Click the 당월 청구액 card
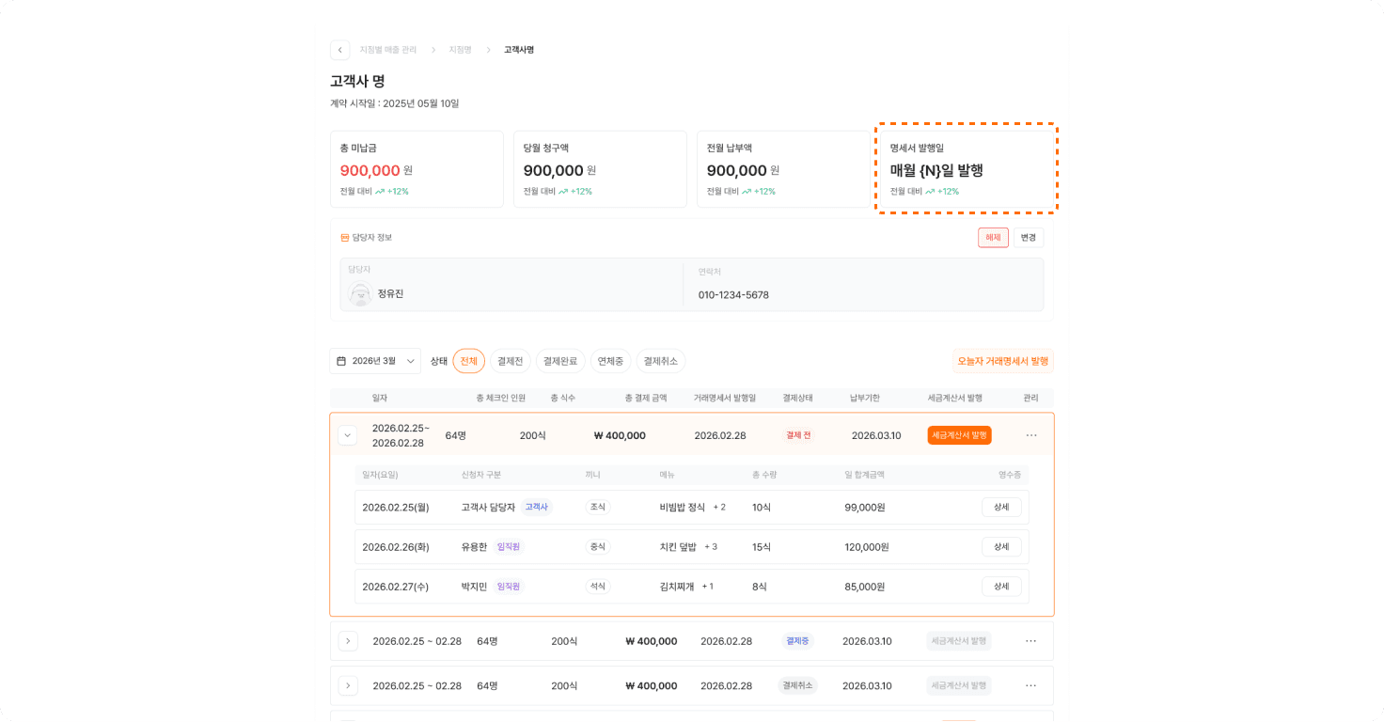The width and height of the screenshot is (1384, 722). coord(600,169)
